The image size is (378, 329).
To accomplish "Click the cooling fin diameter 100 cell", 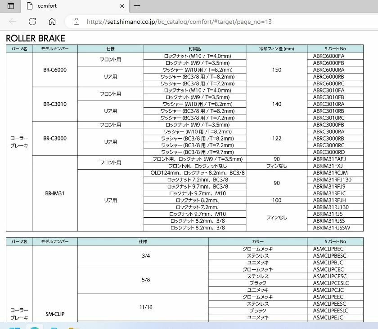I will pos(277,200).
